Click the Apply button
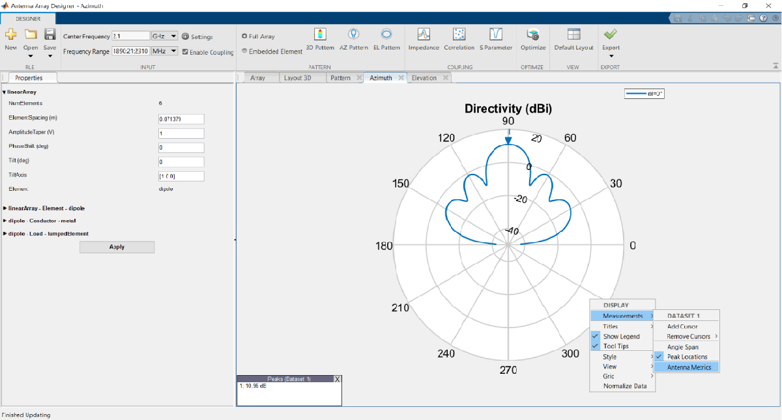This screenshot has height=420, width=782. click(x=117, y=247)
